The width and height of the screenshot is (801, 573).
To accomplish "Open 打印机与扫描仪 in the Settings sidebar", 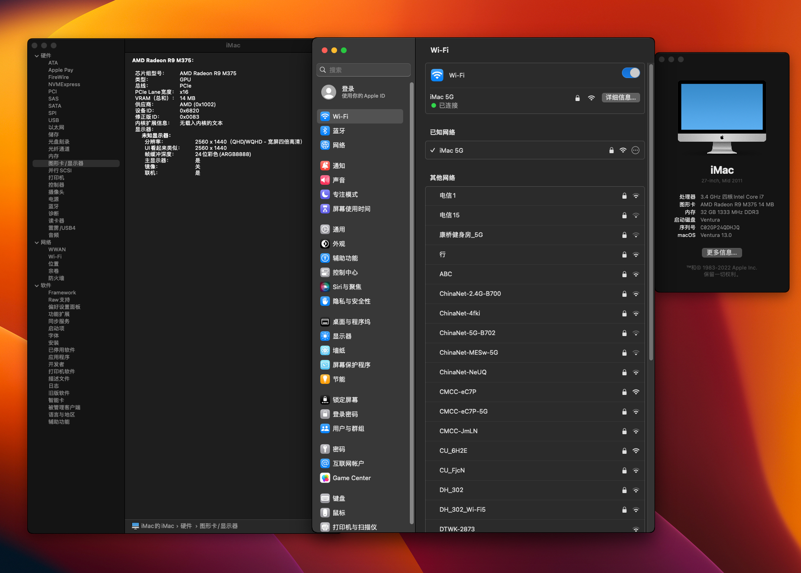I will click(x=360, y=527).
